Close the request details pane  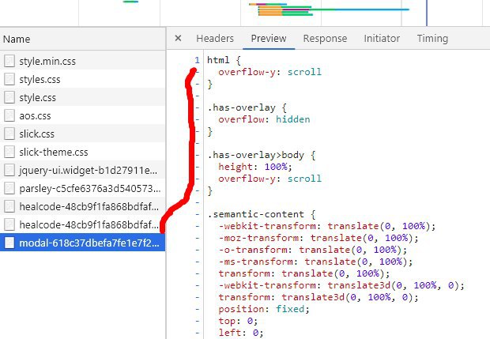coord(178,39)
